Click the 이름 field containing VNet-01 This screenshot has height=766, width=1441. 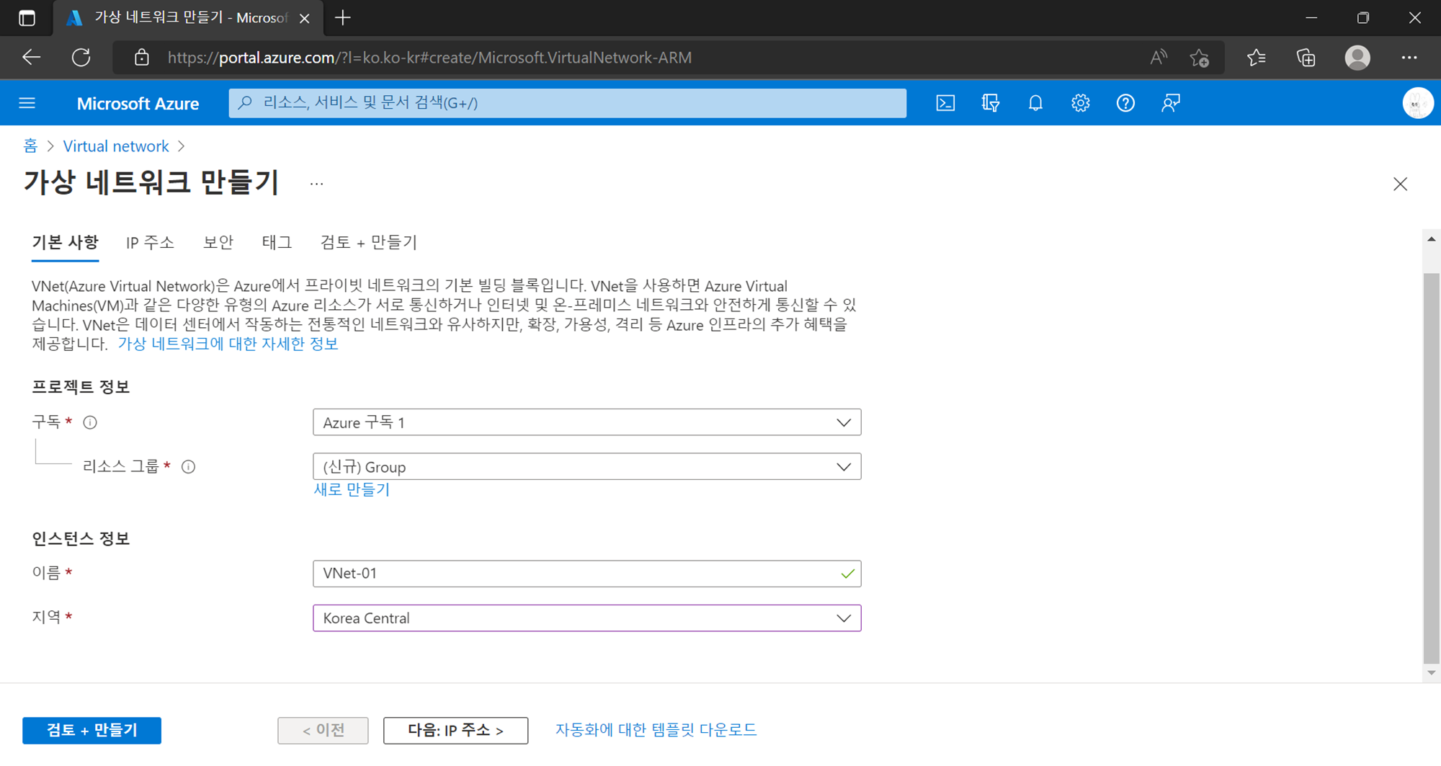586,574
